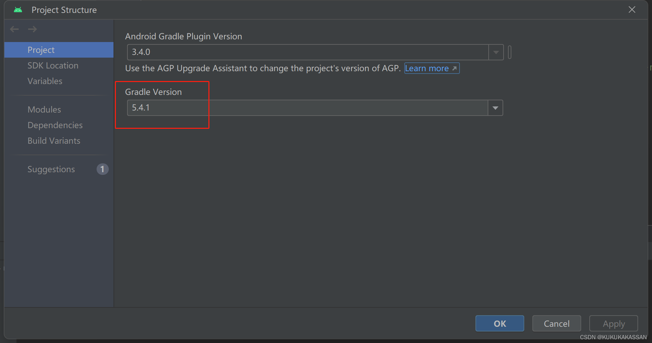Click the Cancel button

pyautogui.click(x=556, y=323)
